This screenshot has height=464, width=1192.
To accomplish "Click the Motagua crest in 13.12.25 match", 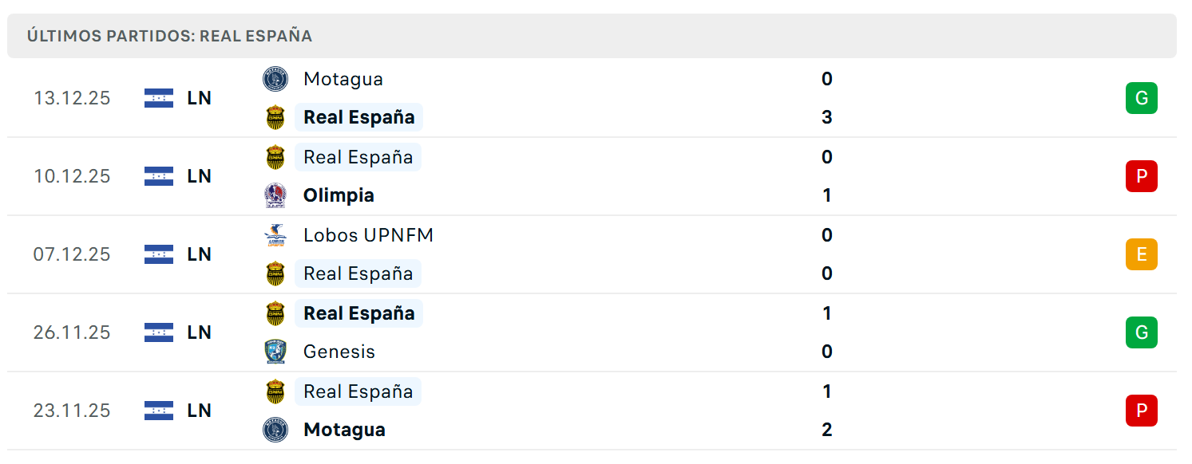I will pos(275,79).
